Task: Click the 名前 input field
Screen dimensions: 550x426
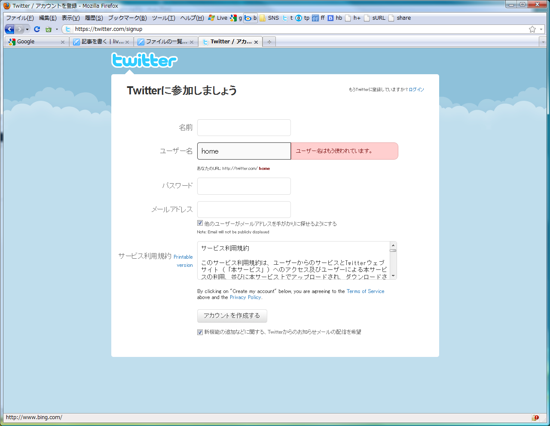Action: click(x=244, y=127)
